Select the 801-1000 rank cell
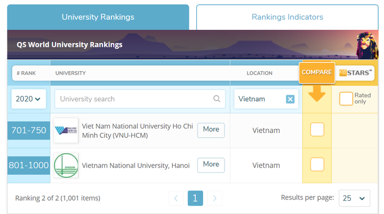The width and height of the screenshot is (384, 214). (29, 166)
